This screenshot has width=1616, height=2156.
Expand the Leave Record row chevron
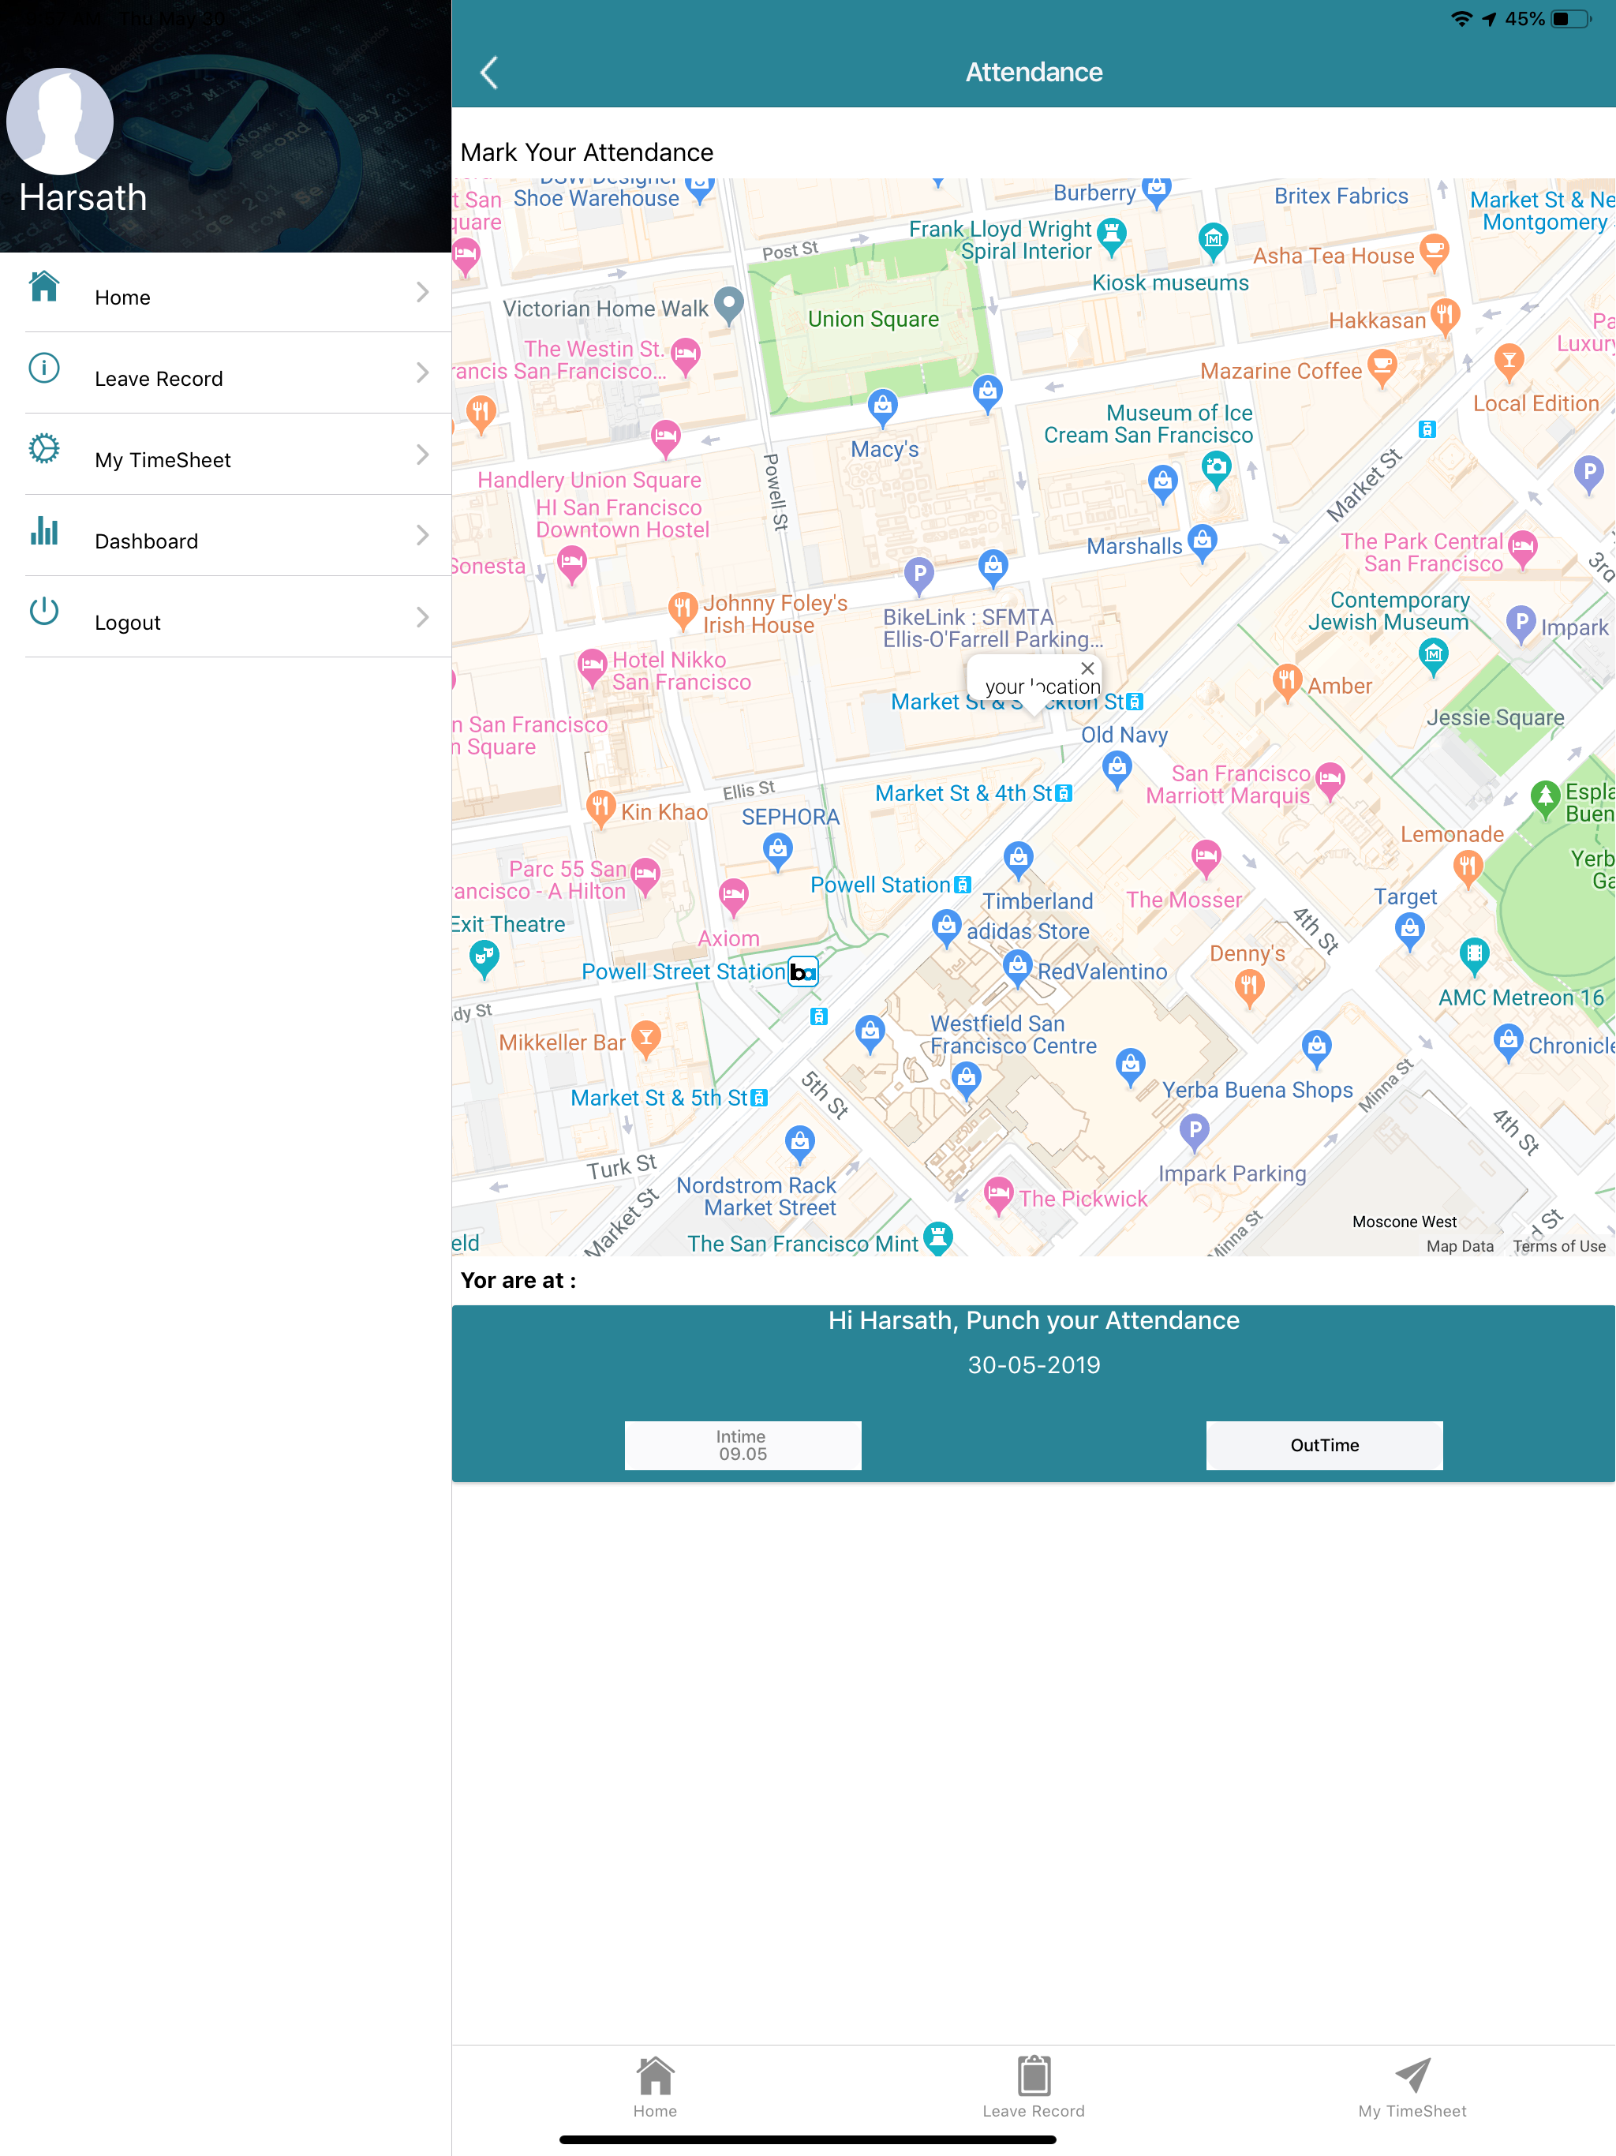click(422, 373)
